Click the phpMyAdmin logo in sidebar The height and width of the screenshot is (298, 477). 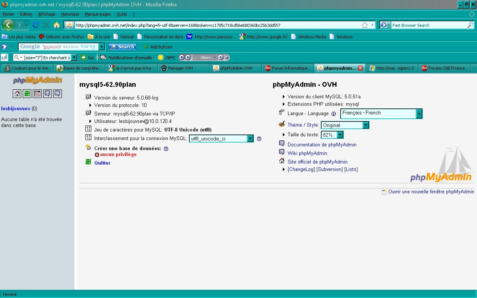37,80
